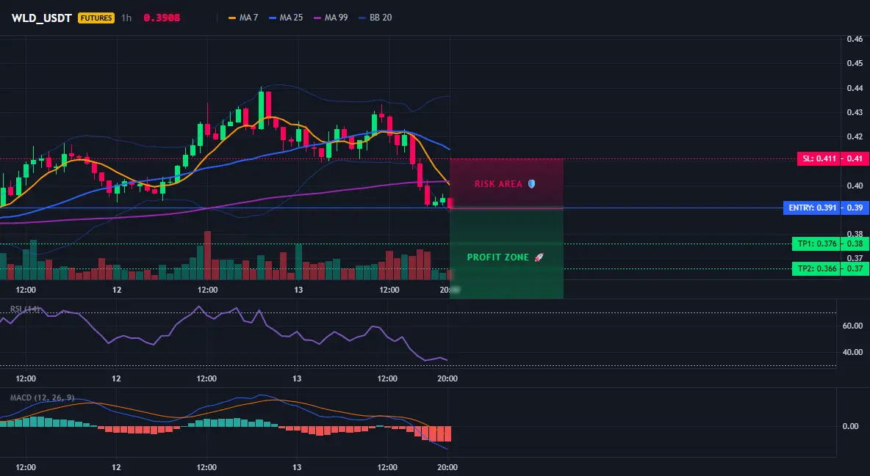Click the 0.43 price axis value
The width and height of the screenshot is (870, 476).
855,112
